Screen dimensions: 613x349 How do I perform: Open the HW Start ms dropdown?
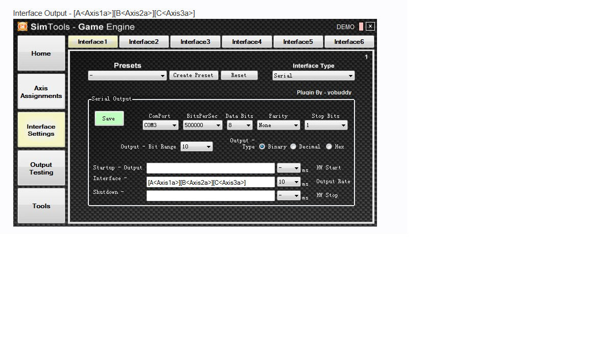tap(289, 168)
